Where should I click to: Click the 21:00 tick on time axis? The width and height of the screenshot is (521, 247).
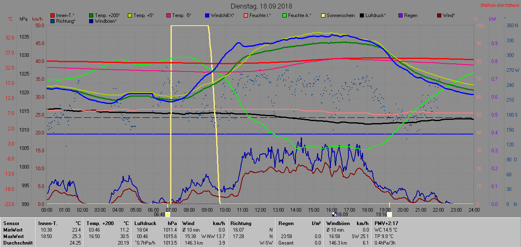[x=420, y=210]
